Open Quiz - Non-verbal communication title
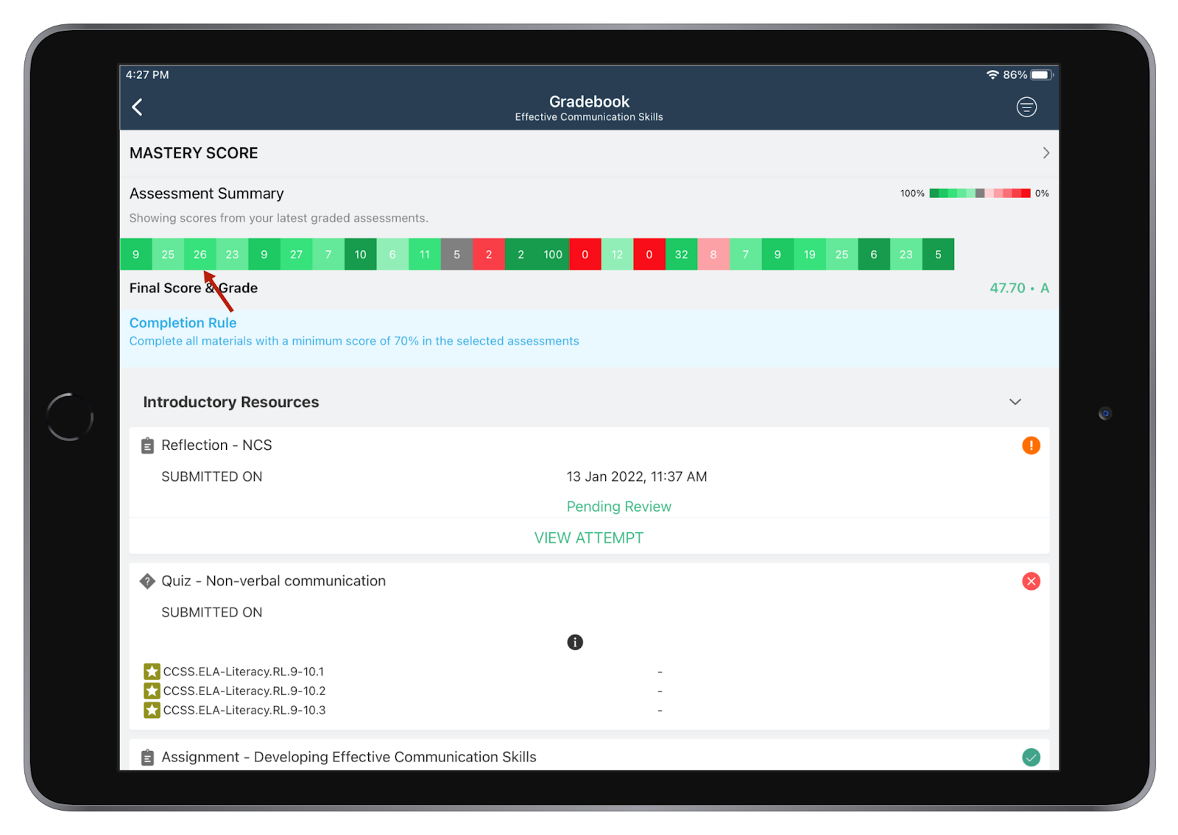The width and height of the screenshot is (1178, 835). [273, 581]
